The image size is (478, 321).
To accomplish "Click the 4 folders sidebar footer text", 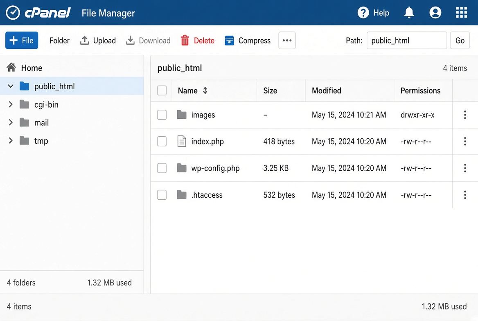I will click(x=21, y=283).
